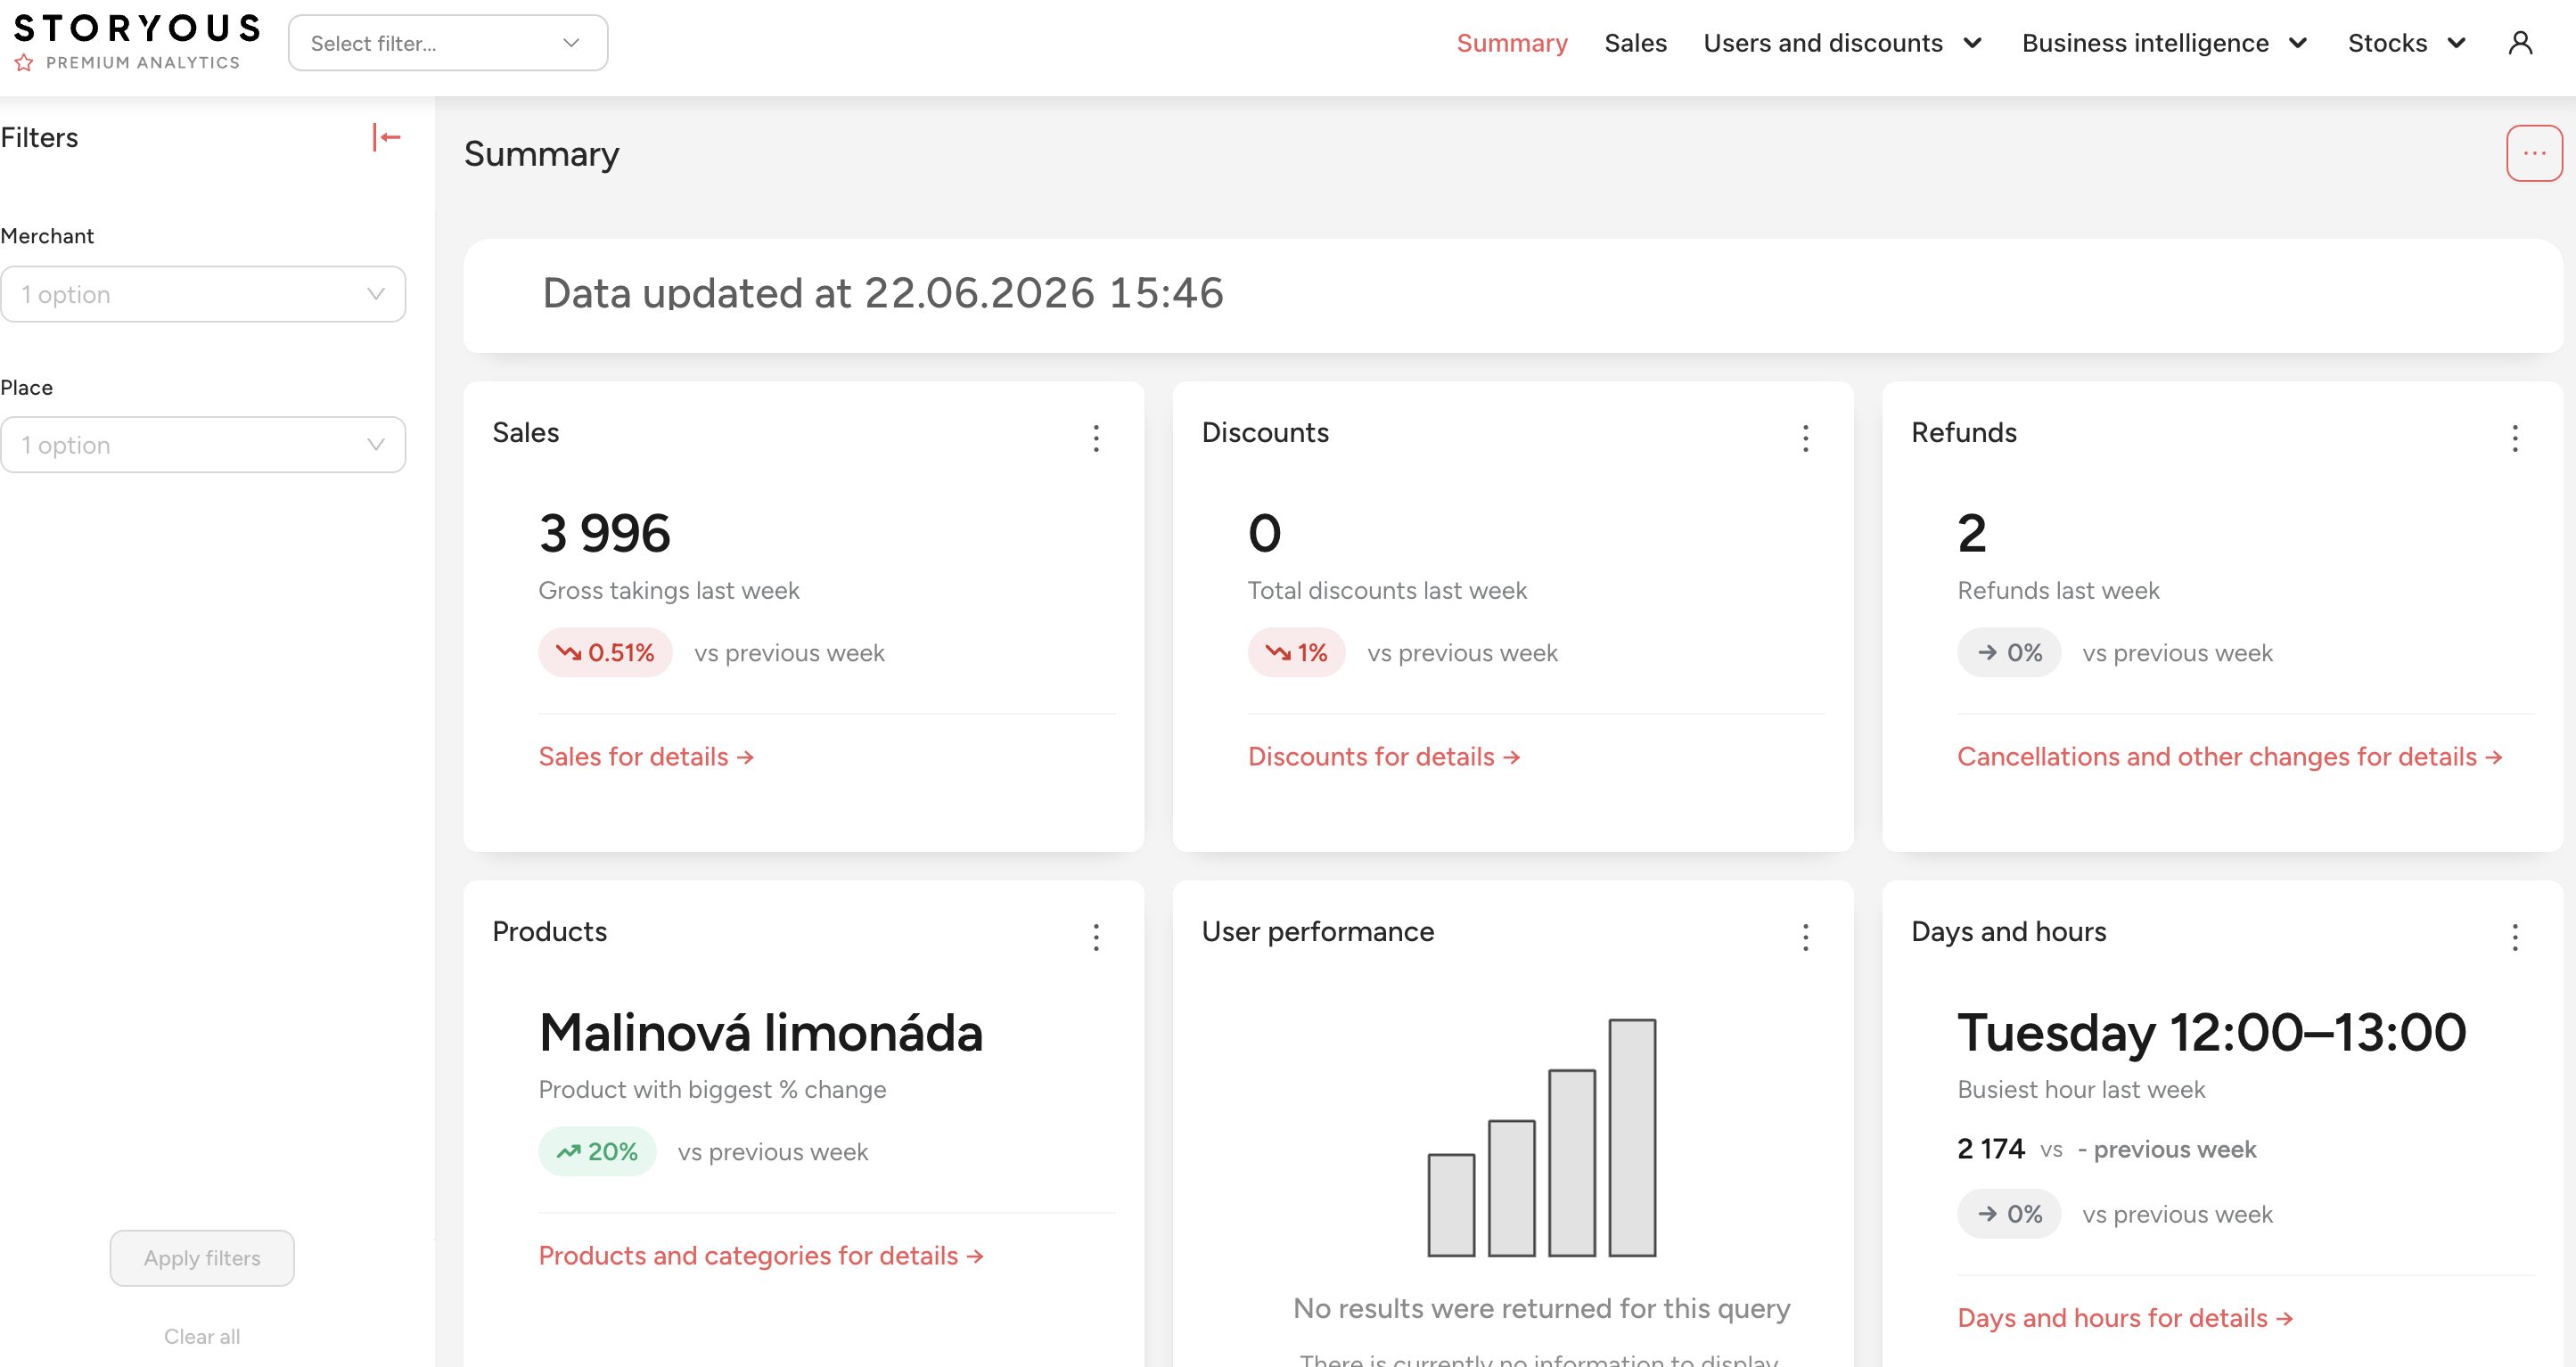Open the Business intelligence menu
This screenshot has width=2576, height=1367.
(x=2164, y=43)
